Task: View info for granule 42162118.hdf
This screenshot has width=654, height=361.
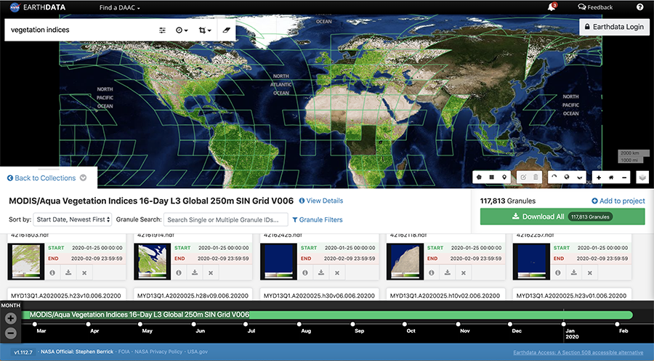Action: click(x=432, y=272)
